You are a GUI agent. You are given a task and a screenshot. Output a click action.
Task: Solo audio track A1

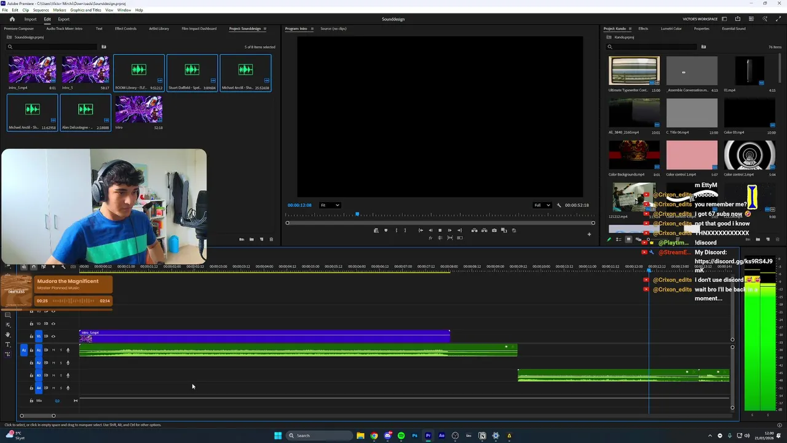pyautogui.click(x=60, y=350)
